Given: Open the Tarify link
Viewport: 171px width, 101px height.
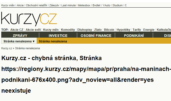Looking at the screenshot, I should tap(137, 30).
